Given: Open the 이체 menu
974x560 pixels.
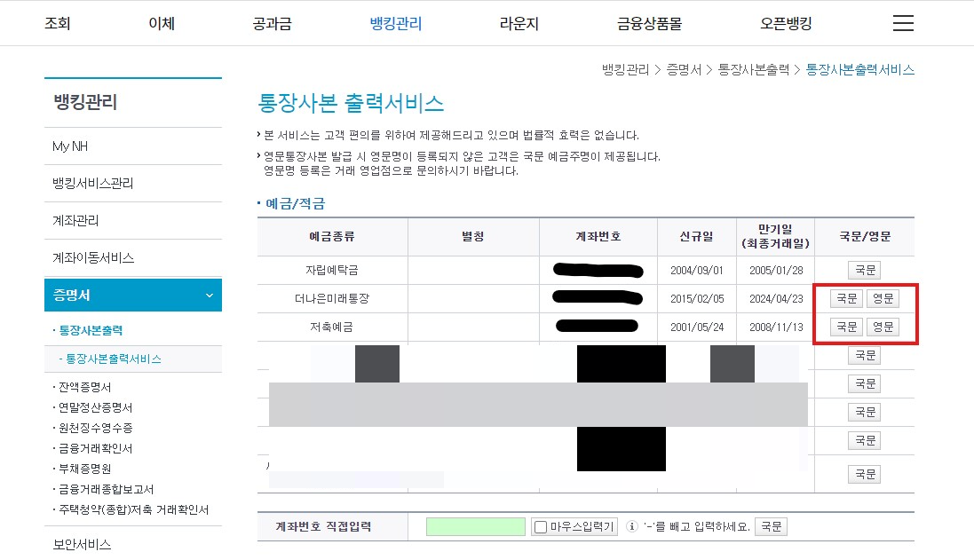Looking at the screenshot, I should click(x=162, y=23).
